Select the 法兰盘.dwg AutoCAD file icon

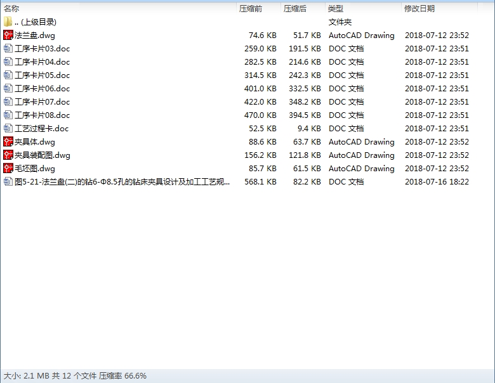coord(8,35)
